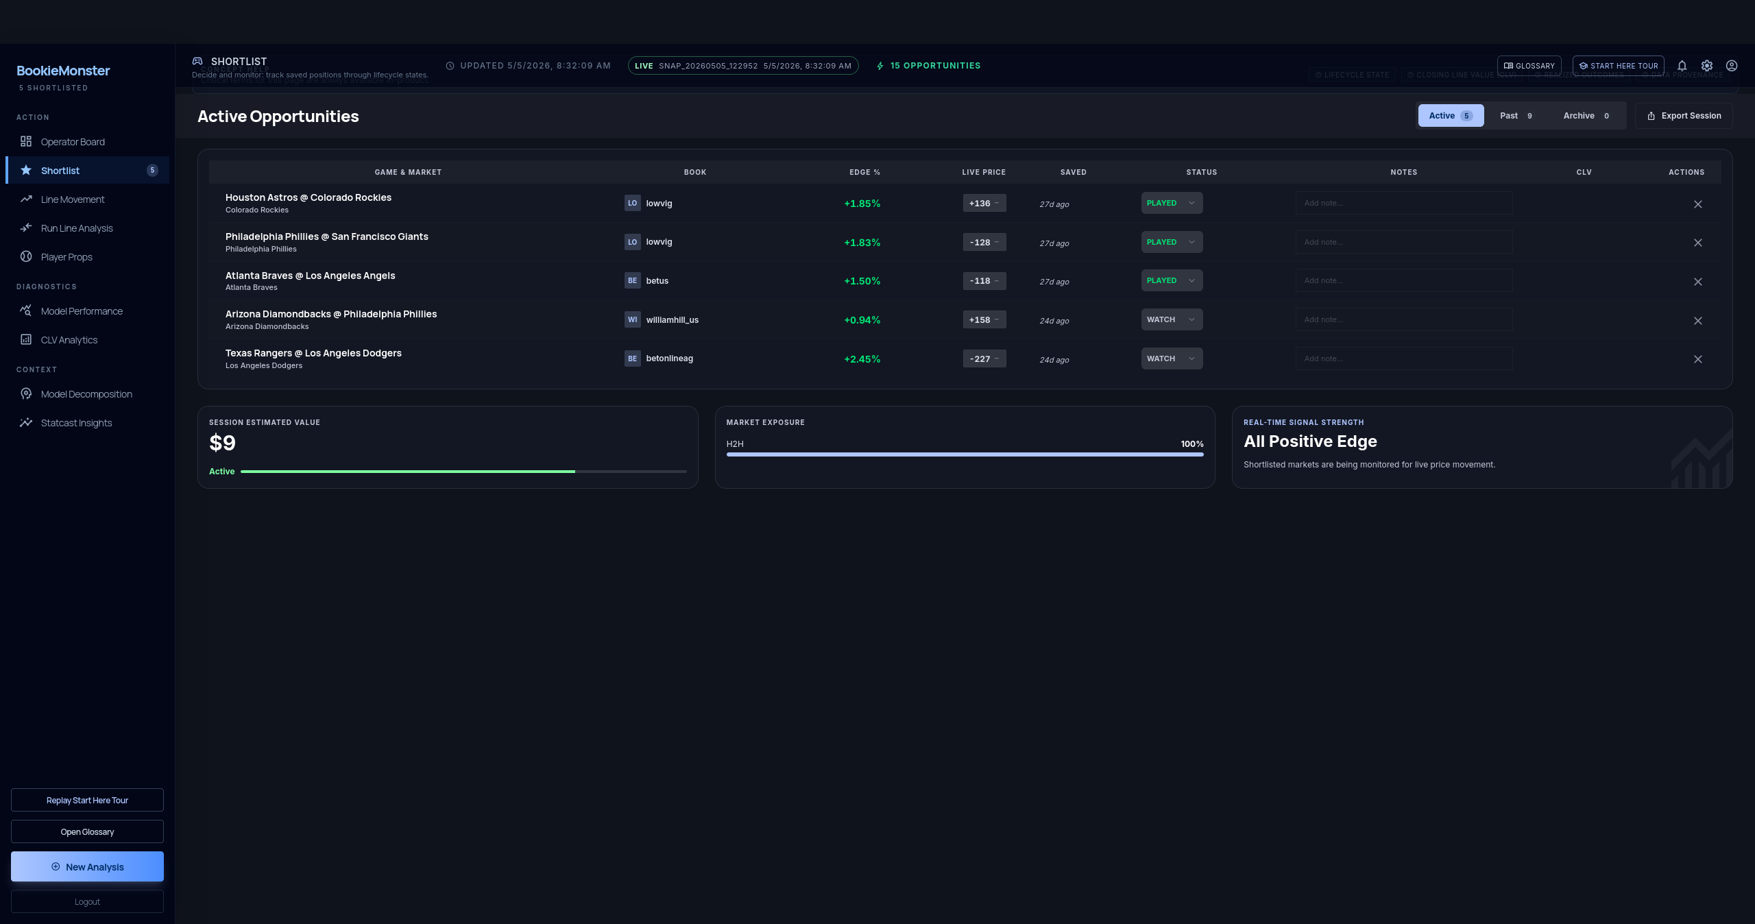Click the Run Line Analysis icon
This screenshot has height=924, width=1755.
26,228
